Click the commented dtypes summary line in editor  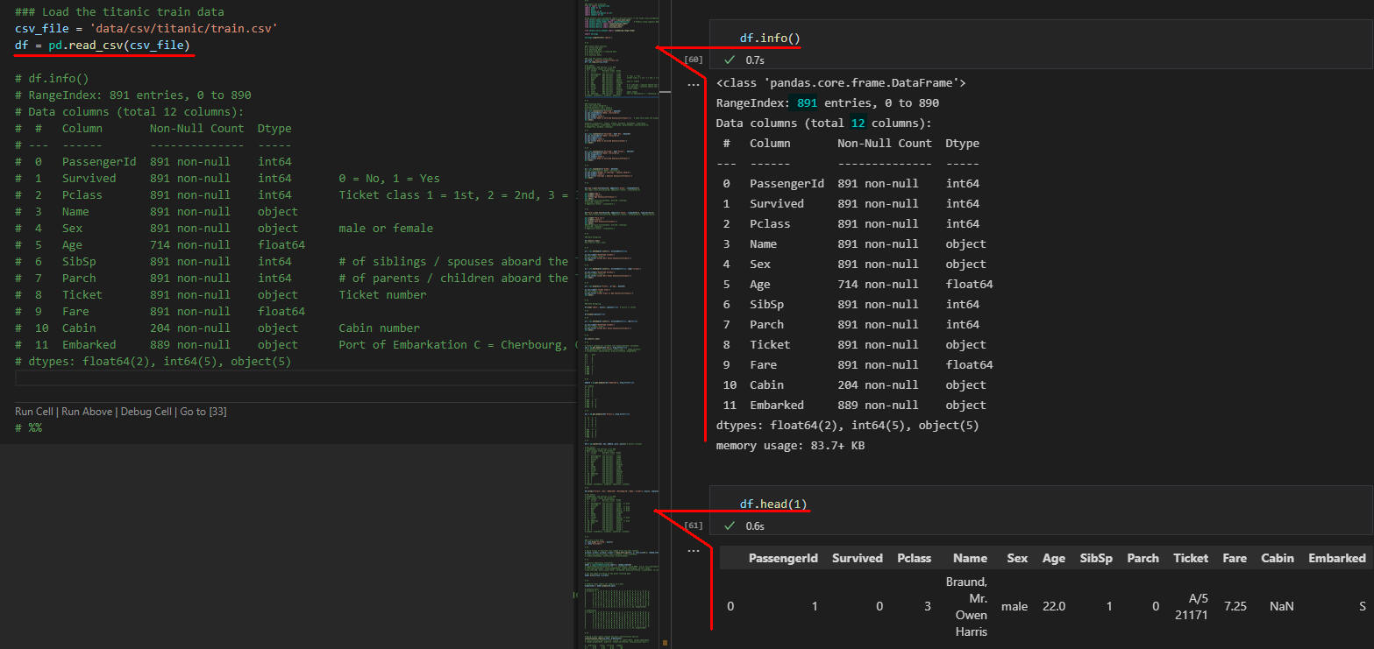pyautogui.click(x=153, y=361)
